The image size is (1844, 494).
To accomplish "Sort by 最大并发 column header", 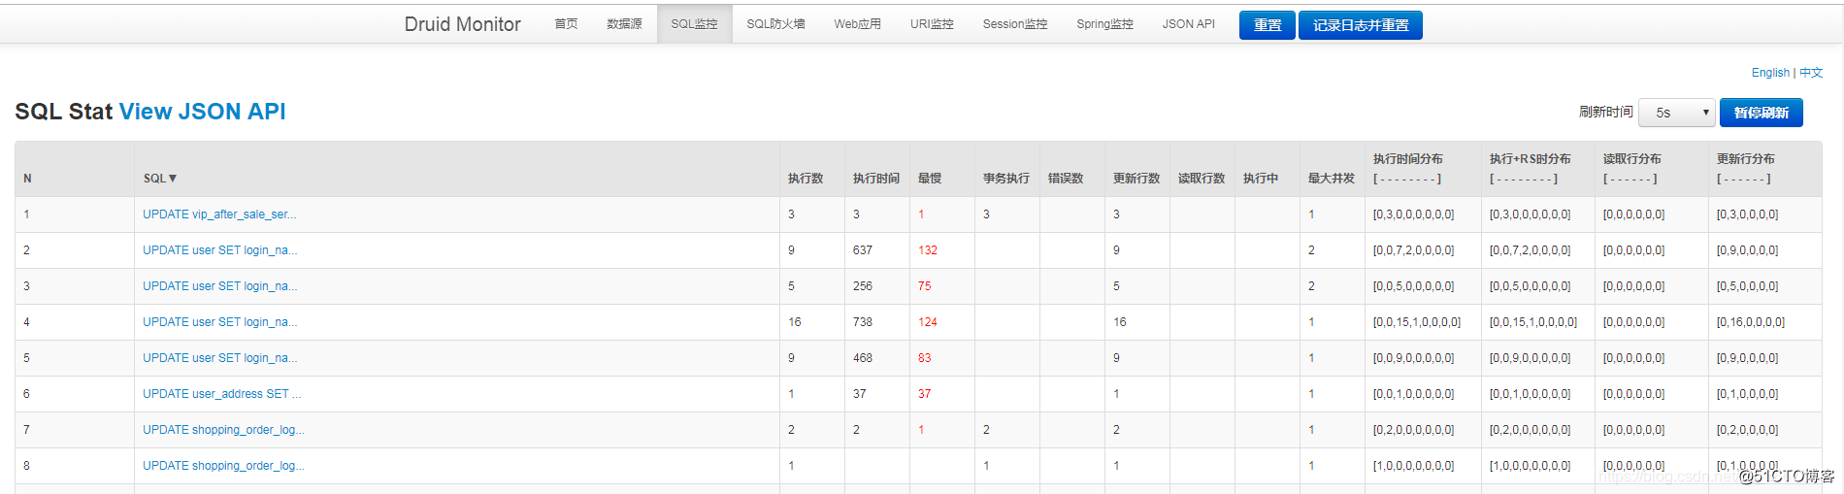I will click(1331, 179).
